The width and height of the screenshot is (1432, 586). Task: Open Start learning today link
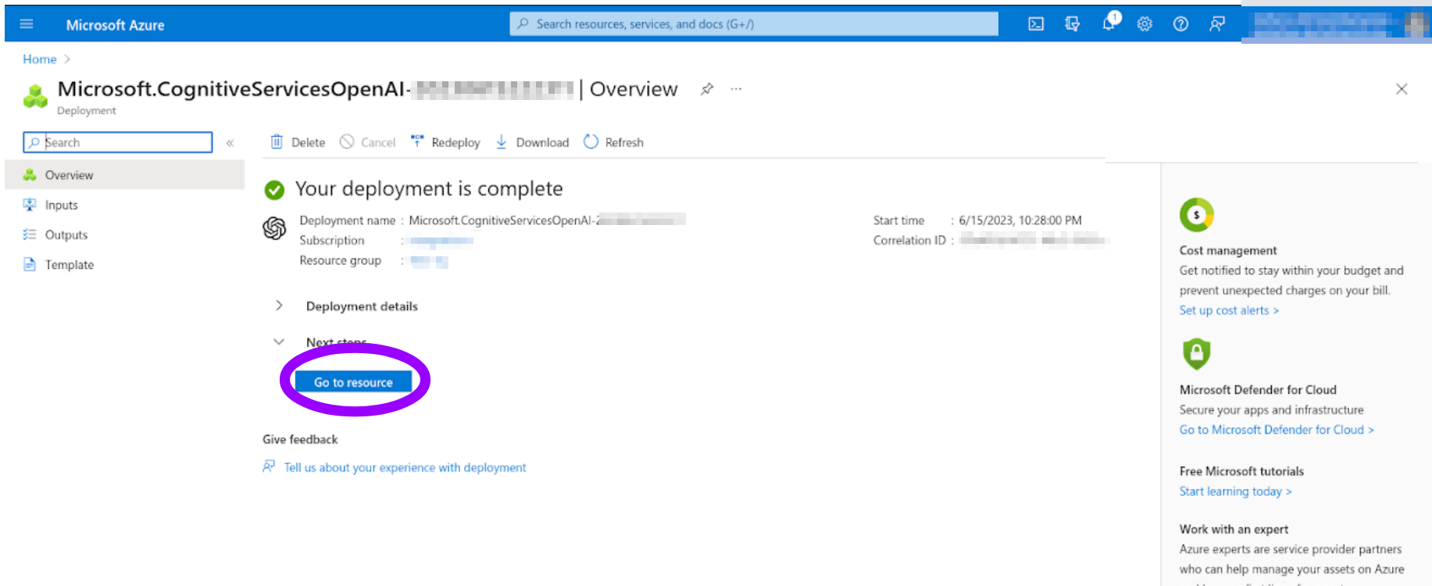pos(1235,491)
